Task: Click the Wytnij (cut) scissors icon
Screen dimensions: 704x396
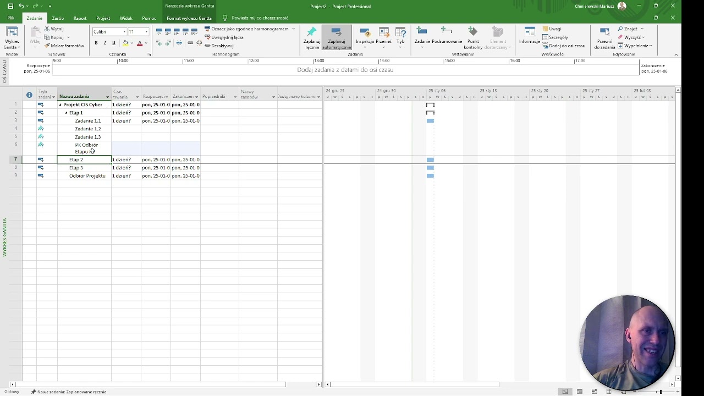Action: coord(48,29)
